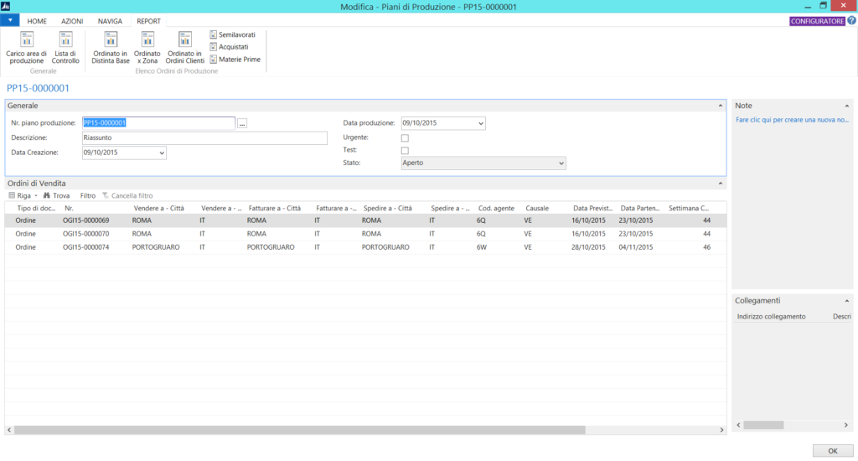Image resolution: width=858 pixels, height=461 pixels.
Task: Collapse the Ordini di Vendita section
Action: [720, 184]
